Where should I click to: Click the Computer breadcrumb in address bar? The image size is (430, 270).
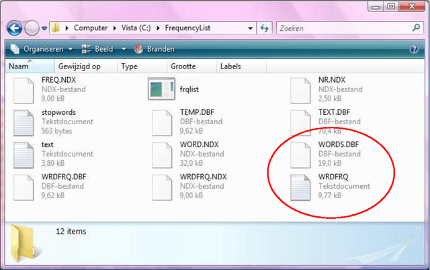tap(89, 29)
